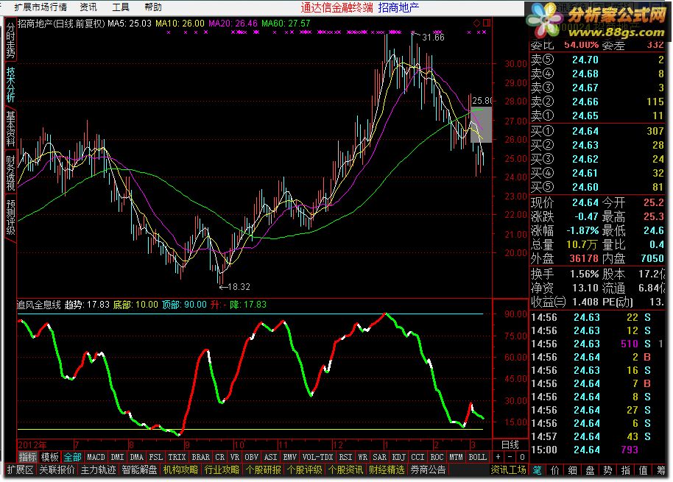This screenshot has height=482, width=673.
Task: Select the RSI indicator
Action: coord(345,457)
